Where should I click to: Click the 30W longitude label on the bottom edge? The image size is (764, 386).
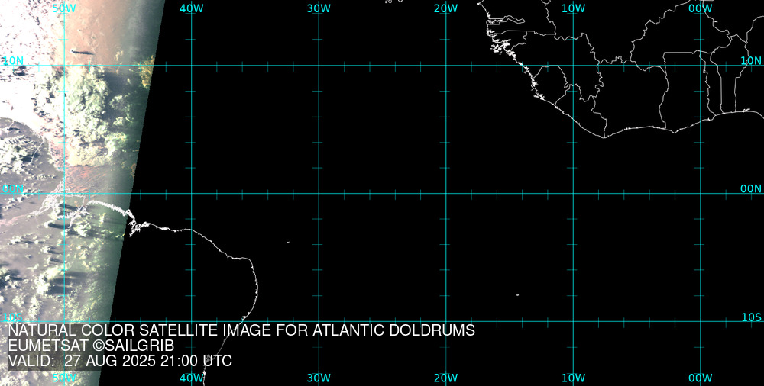tap(319, 378)
